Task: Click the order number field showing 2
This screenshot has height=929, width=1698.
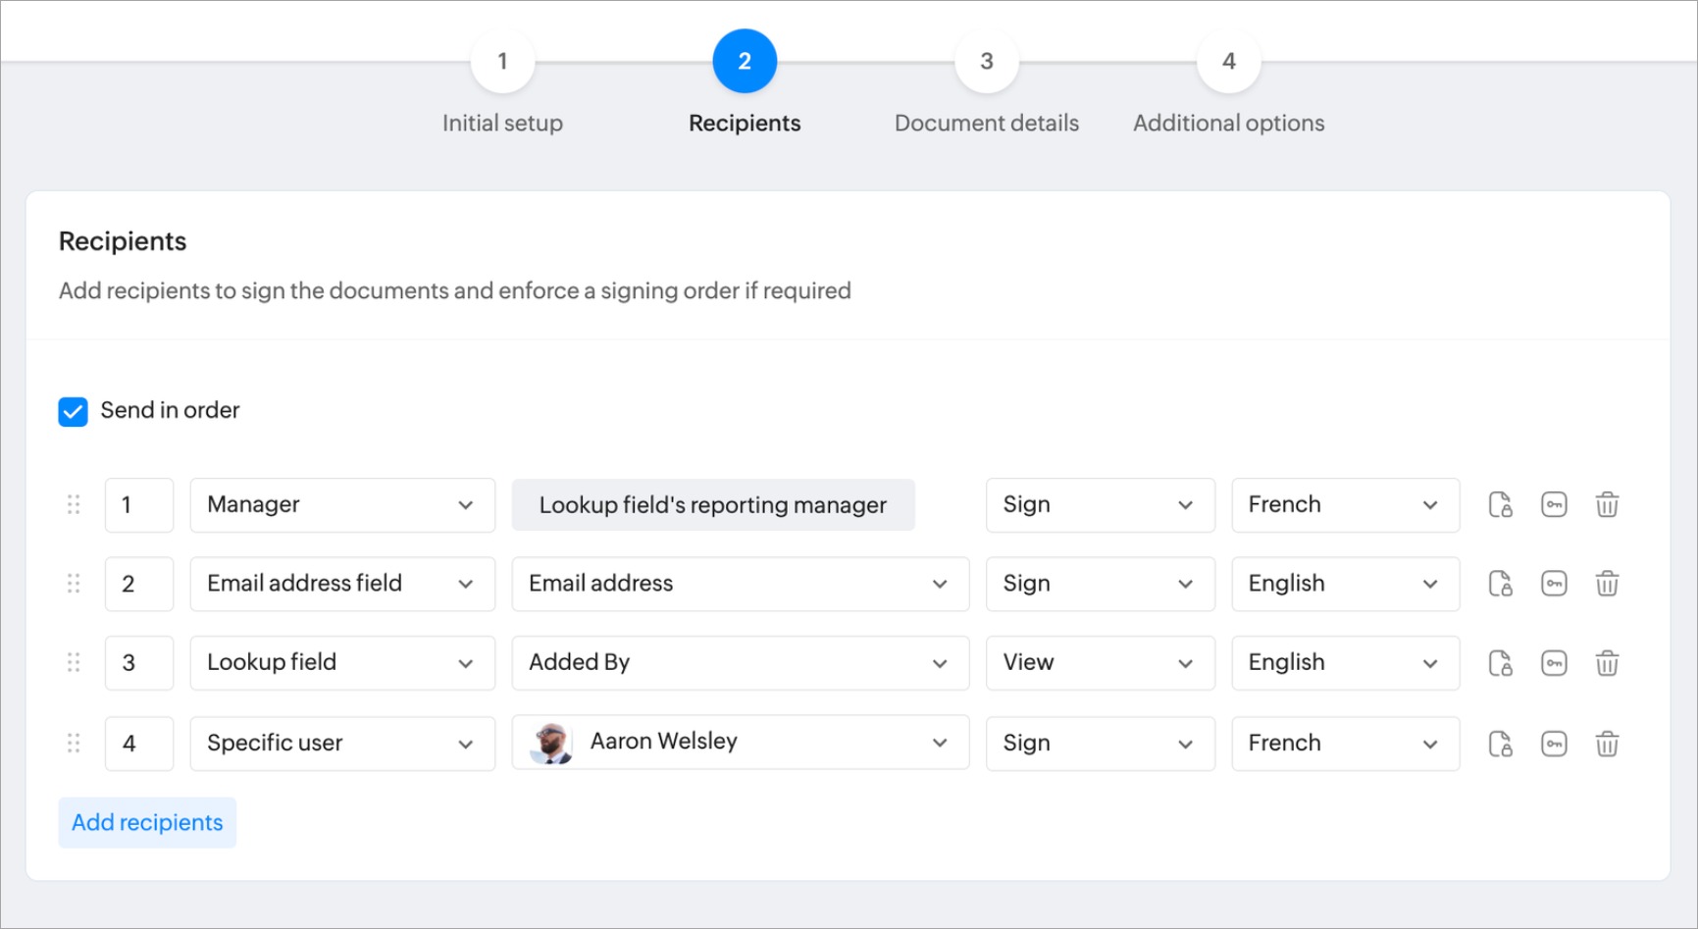Action: click(x=138, y=584)
